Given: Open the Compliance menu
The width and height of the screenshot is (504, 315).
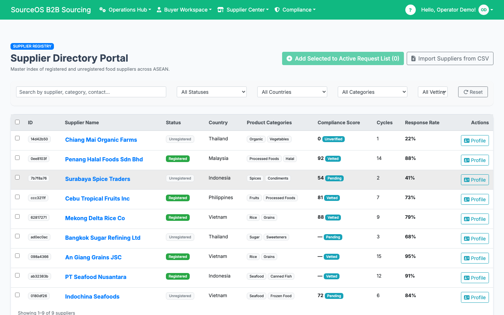Looking at the screenshot, I should click(x=295, y=10).
